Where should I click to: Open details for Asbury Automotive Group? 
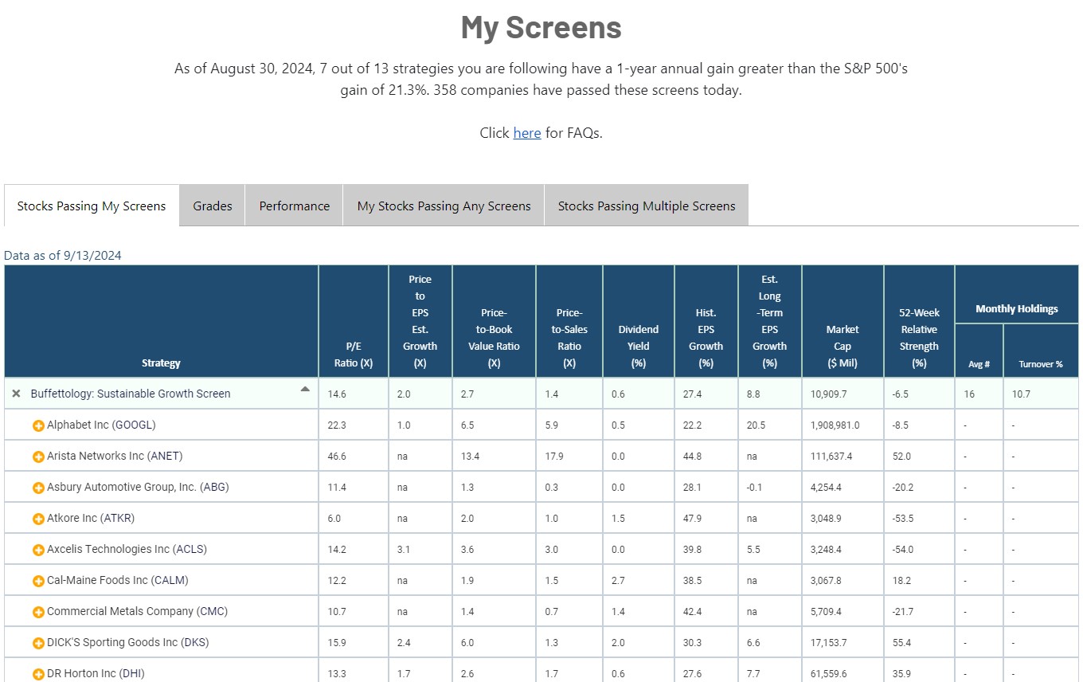pos(38,487)
